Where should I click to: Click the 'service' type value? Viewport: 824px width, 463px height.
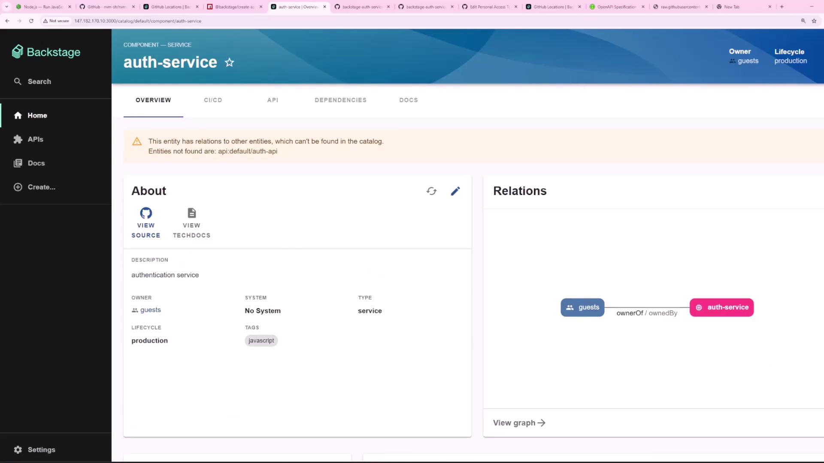(370, 311)
